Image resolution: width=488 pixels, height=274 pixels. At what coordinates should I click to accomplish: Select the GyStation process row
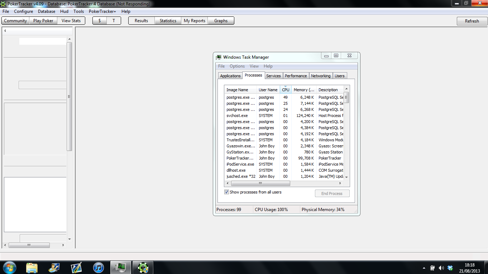point(284,152)
